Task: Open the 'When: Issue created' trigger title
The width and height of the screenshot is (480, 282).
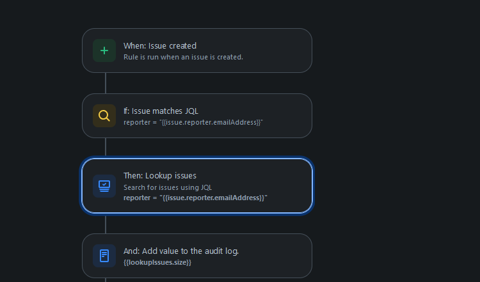Action: click(x=160, y=46)
